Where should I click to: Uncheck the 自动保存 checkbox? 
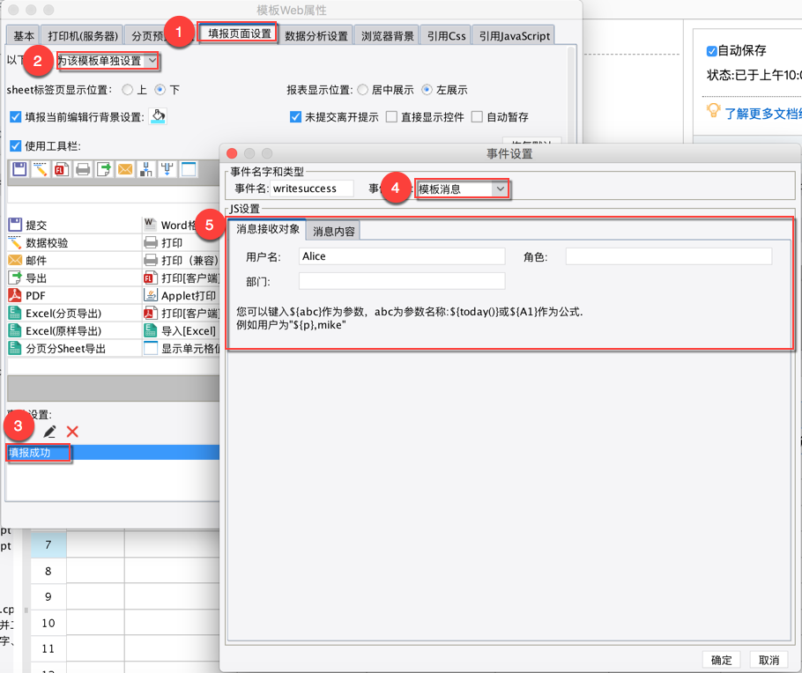click(x=711, y=51)
